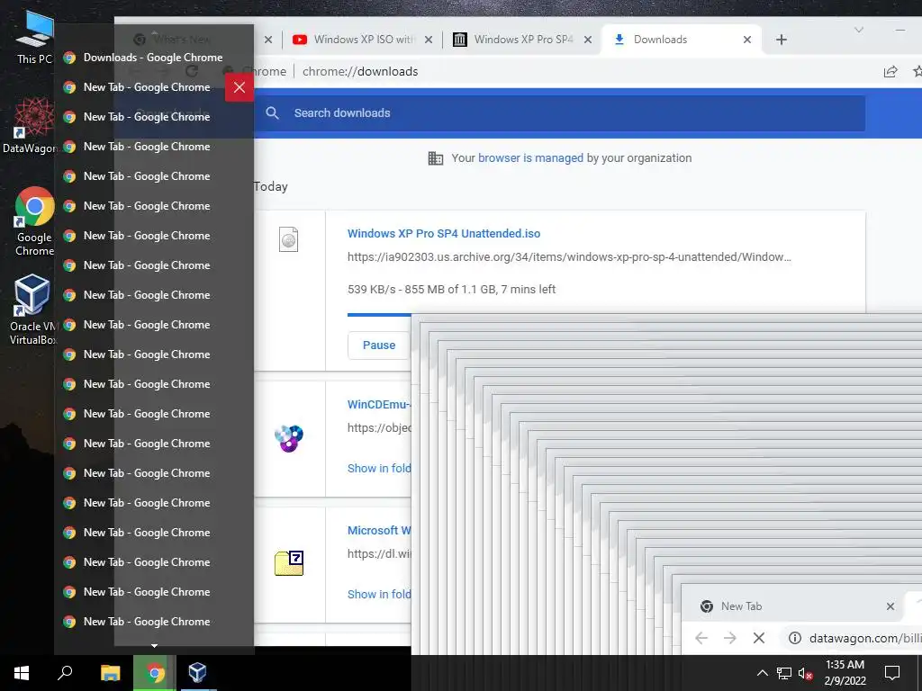Open clock showing 1:35 AM

pos(845,673)
